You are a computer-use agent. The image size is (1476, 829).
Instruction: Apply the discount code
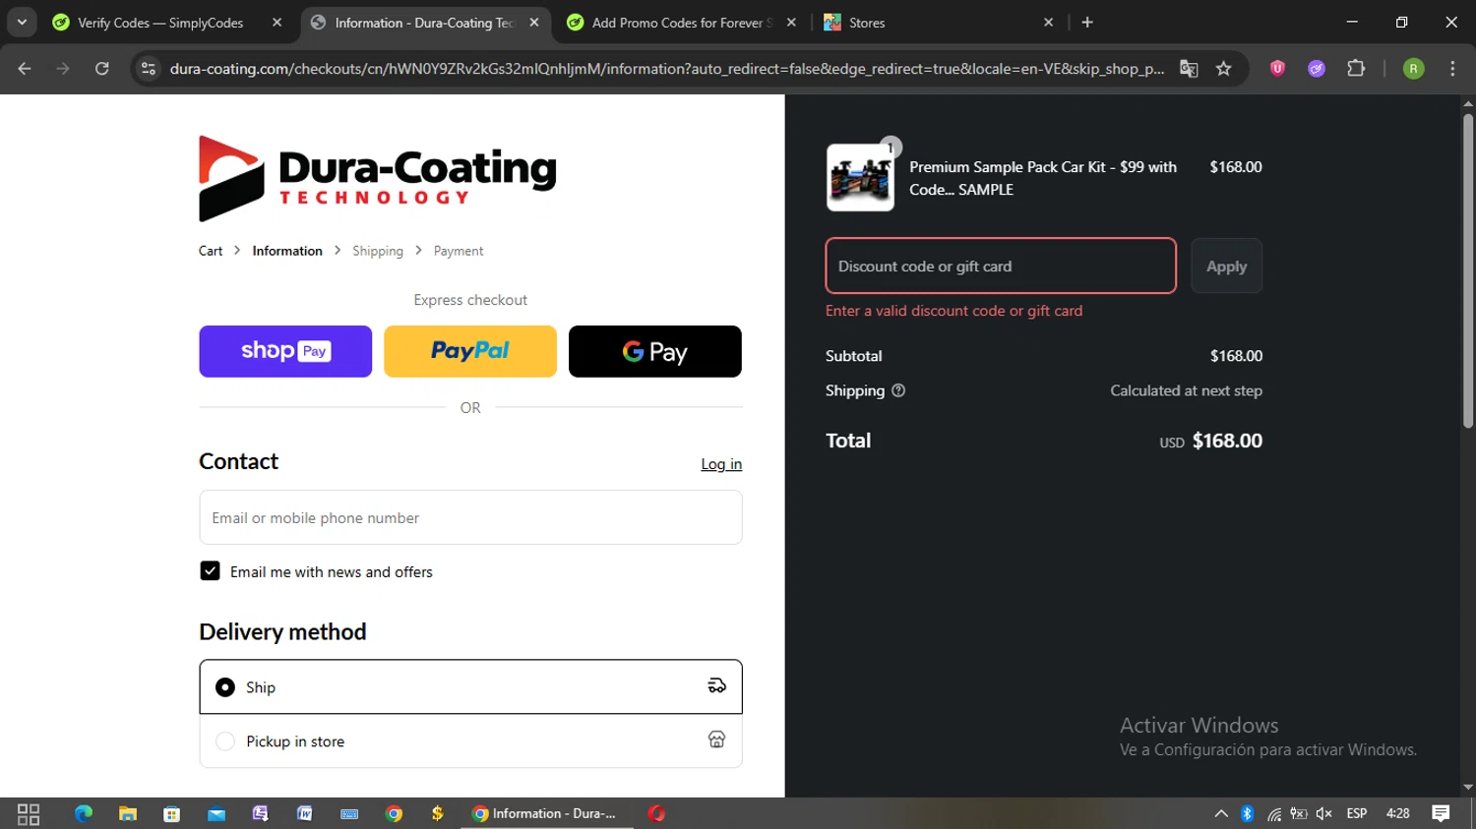pyautogui.click(x=1226, y=266)
